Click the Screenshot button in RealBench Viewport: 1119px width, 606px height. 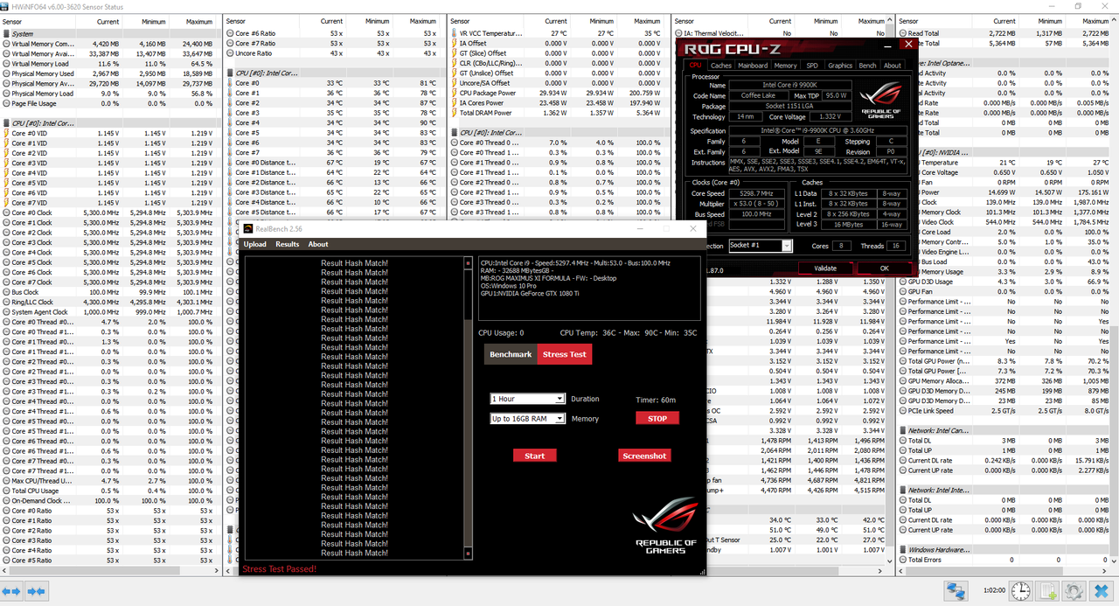coord(645,456)
